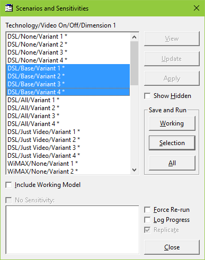Run the Selection button
205x260 pixels.
tap(172, 143)
